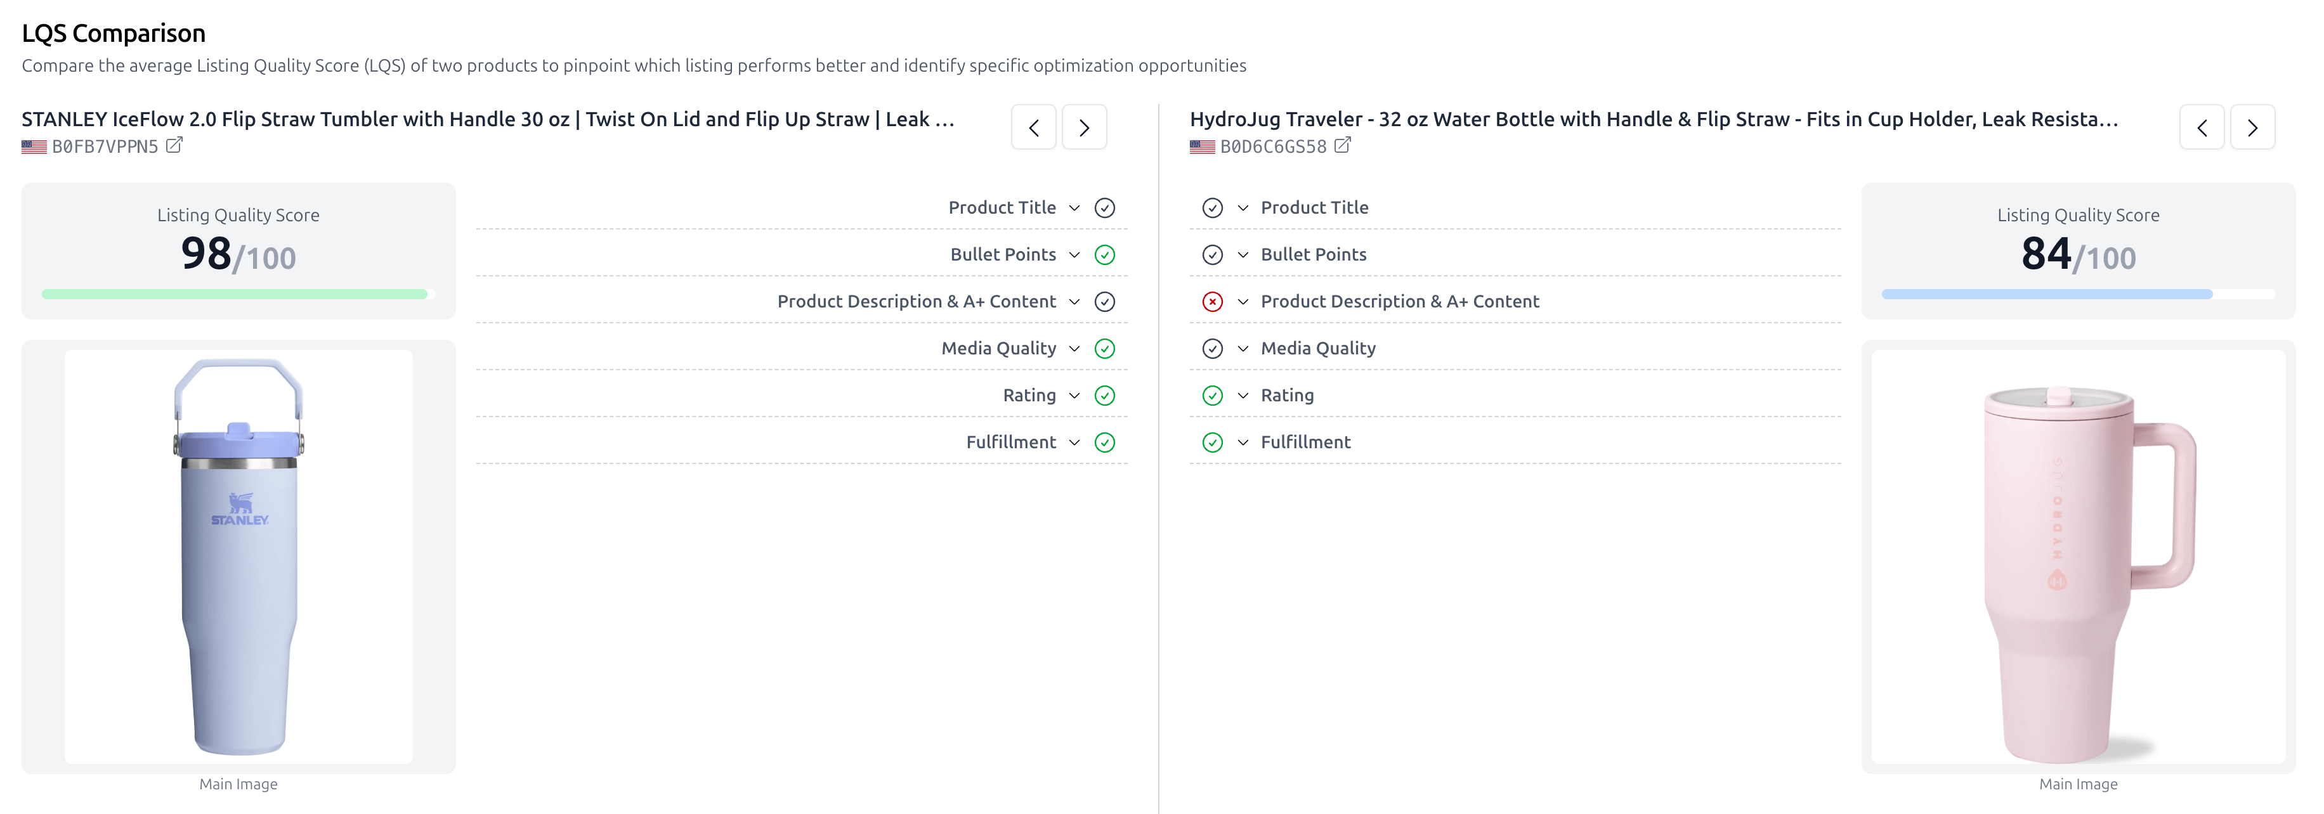This screenshot has width=2324, height=814.
Task: Expand Stanley's Fulfillment details
Action: [1074, 442]
